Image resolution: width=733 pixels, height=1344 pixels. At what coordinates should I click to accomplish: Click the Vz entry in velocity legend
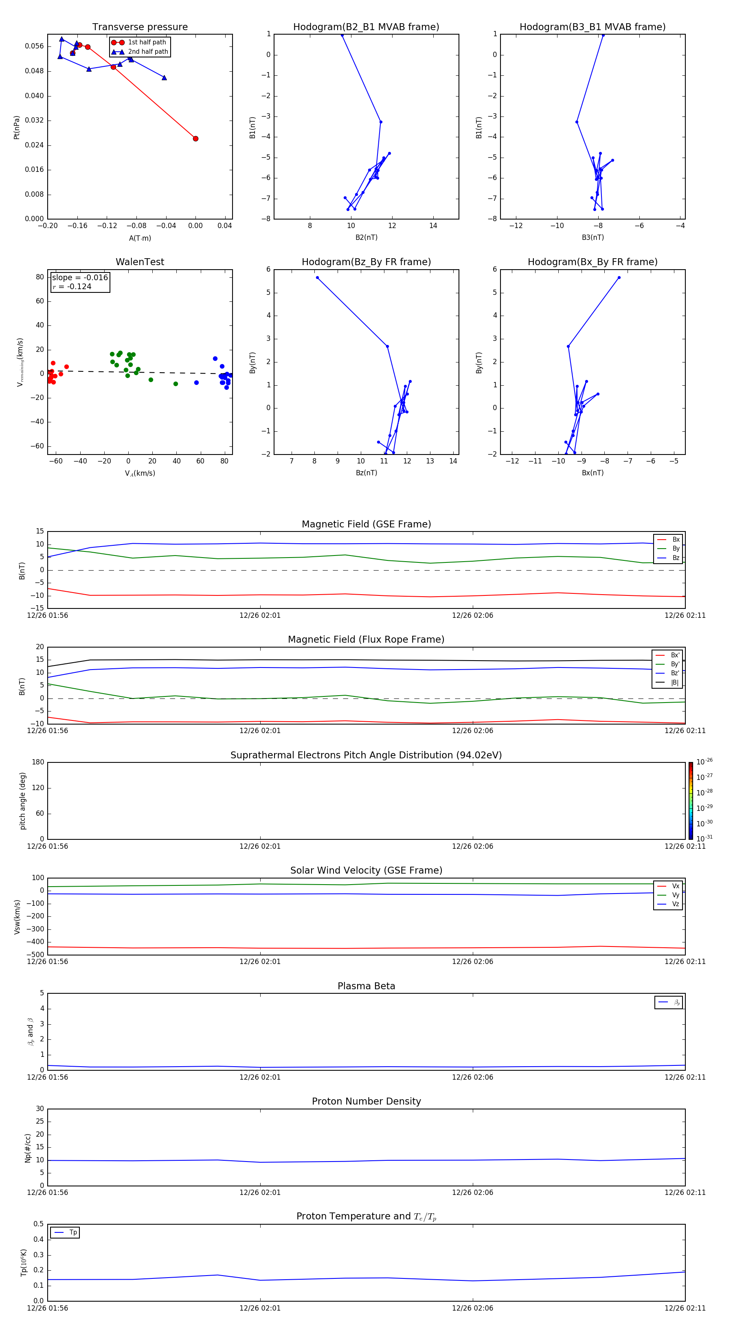coord(668,904)
